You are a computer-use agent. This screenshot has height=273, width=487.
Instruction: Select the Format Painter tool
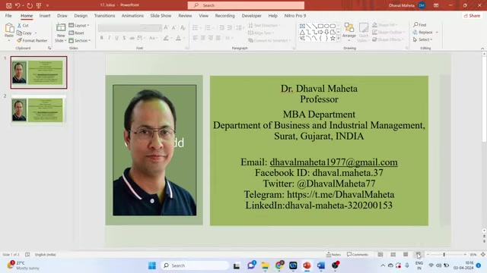32,40
